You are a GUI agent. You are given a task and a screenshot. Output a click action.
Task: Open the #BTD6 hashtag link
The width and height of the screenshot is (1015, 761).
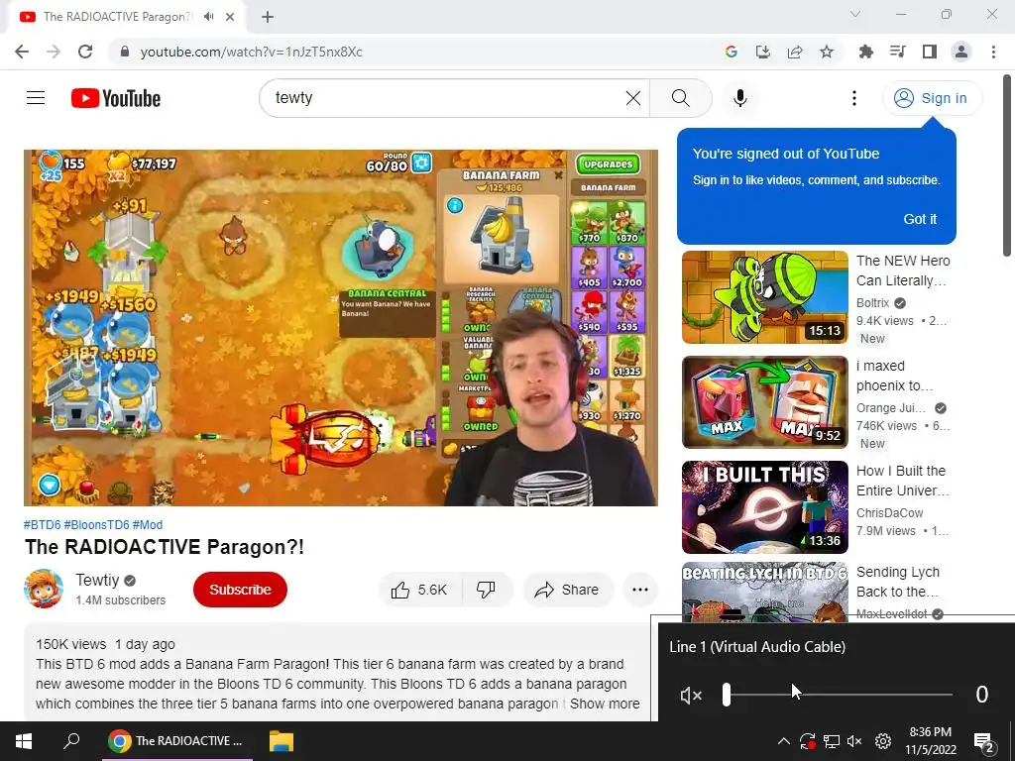[42, 525]
